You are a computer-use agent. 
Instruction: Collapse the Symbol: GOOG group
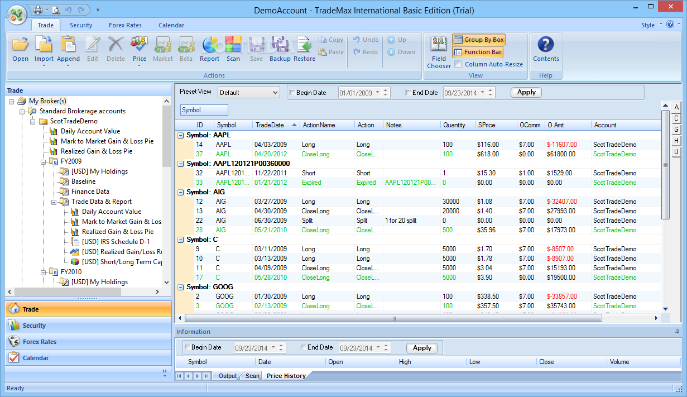tap(180, 287)
